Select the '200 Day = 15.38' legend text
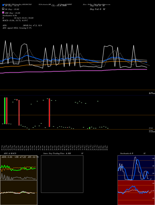The width and height of the screenshot is (155, 205). [x=12, y=13]
